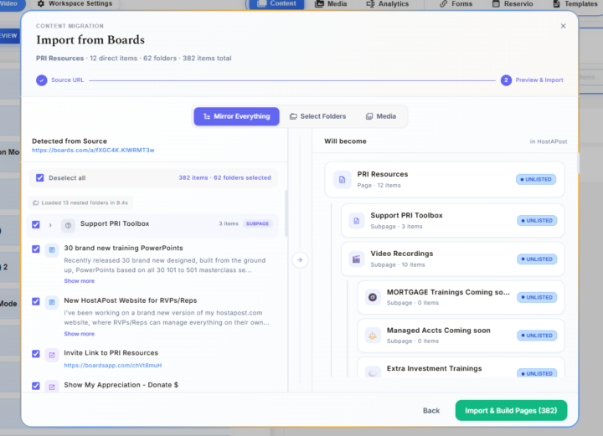Image resolution: width=603 pixels, height=436 pixels.
Task: Click the Extra Investment Trainings icon
Action: point(373,372)
